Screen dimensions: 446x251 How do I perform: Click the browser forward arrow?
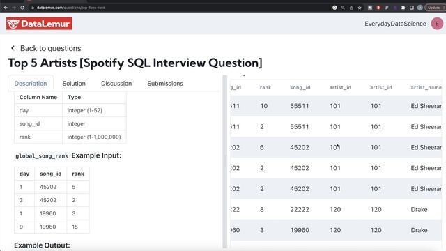14,8
